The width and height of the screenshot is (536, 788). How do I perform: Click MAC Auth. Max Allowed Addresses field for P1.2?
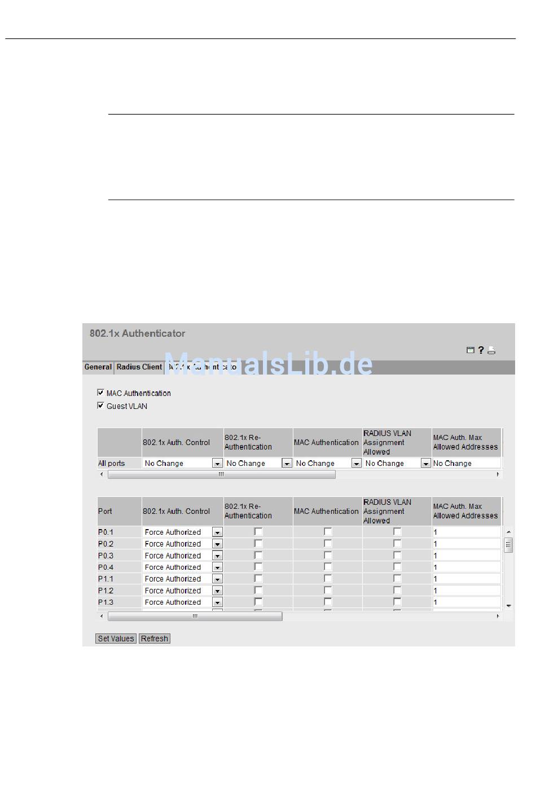467,591
